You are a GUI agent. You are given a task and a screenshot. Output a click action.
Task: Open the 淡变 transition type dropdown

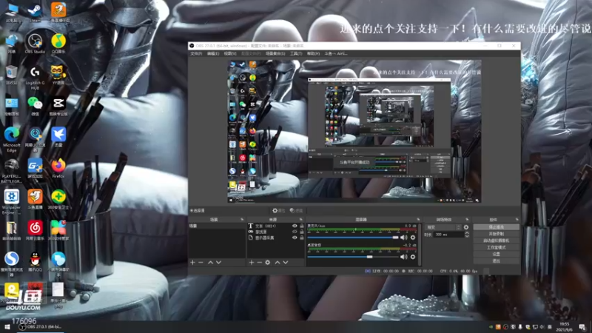443,227
